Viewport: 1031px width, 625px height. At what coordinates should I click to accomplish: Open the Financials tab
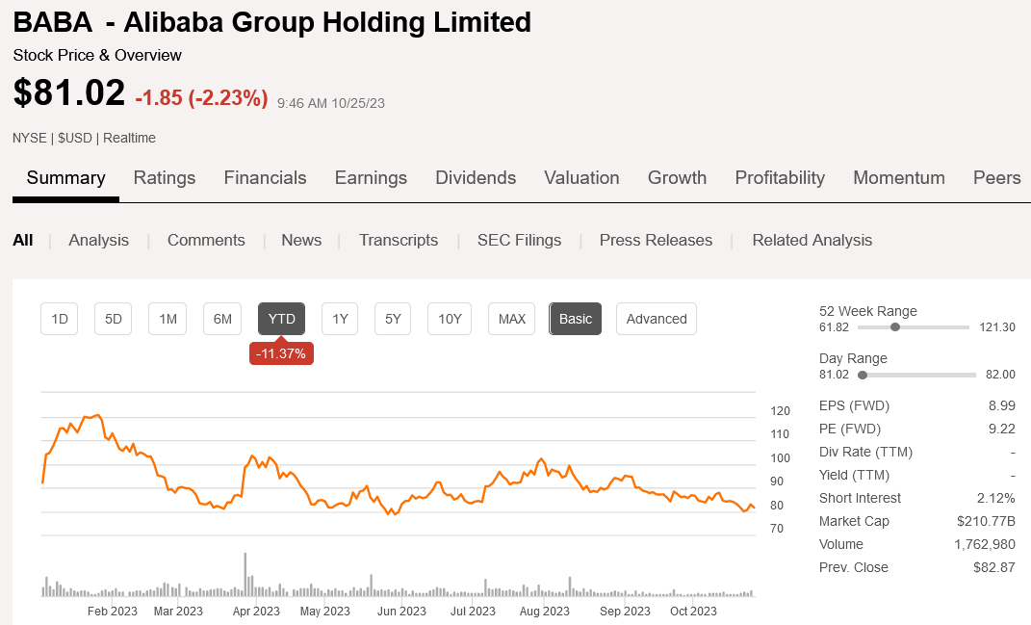(x=265, y=177)
